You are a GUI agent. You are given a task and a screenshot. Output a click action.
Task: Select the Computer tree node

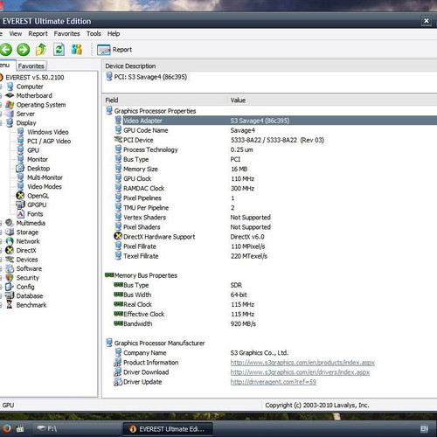coord(30,87)
